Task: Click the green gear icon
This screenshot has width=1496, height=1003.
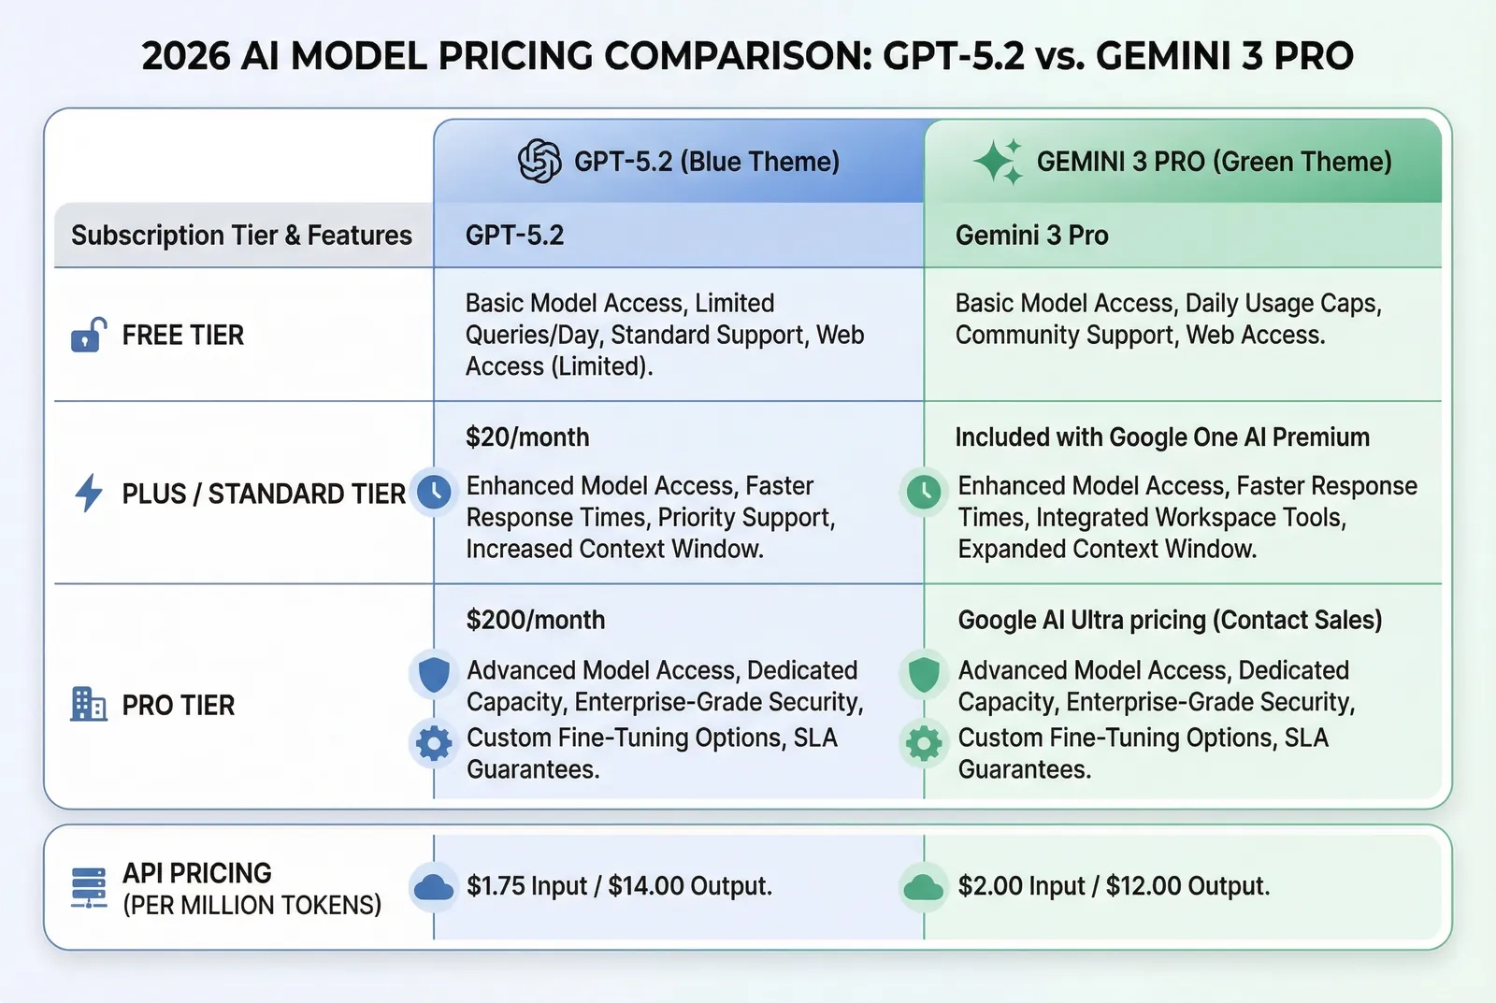Action: (924, 744)
